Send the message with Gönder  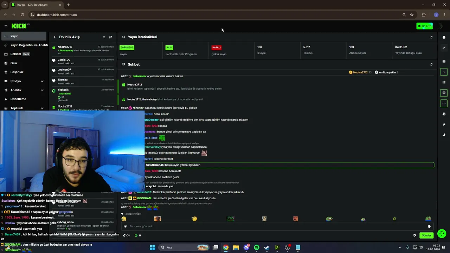pyautogui.click(x=426, y=235)
